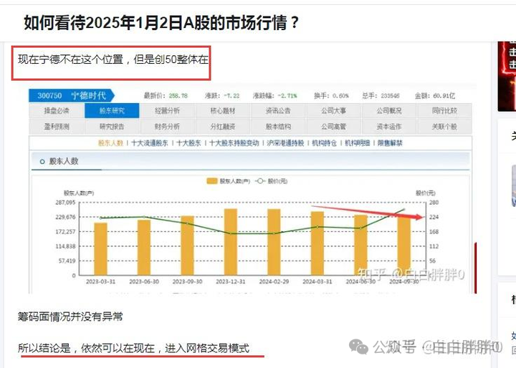This screenshot has height=368, width=516.
Task: Select the 资本运作 tab
Action: point(389,127)
